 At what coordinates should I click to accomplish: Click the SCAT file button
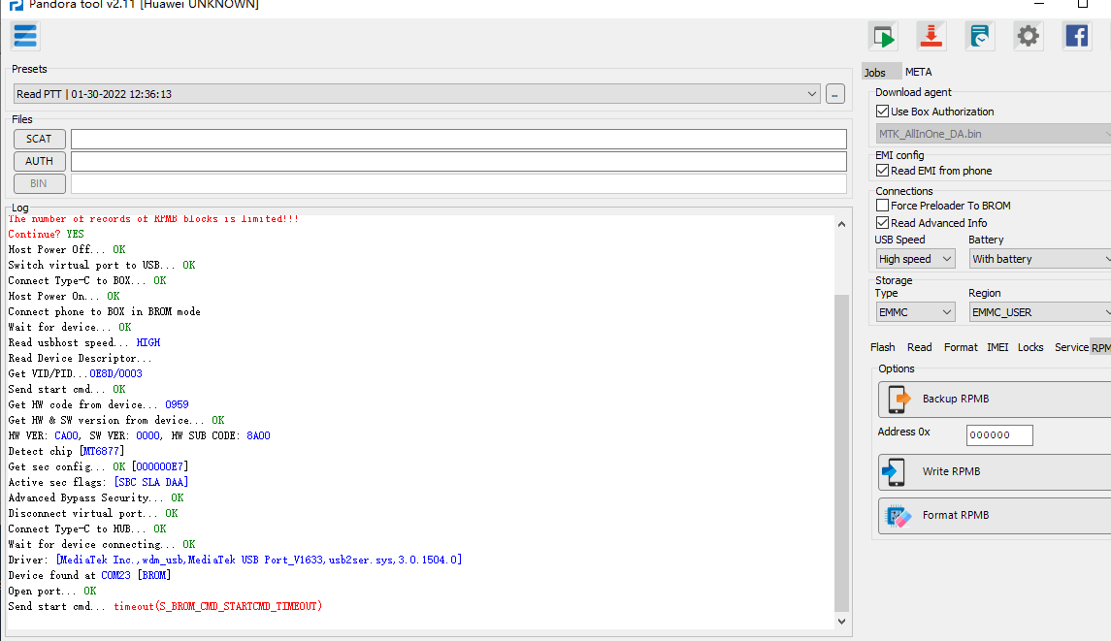pos(40,139)
